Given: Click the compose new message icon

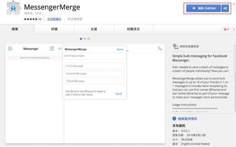Looking at the screenshot, I should tap(52, 48).
